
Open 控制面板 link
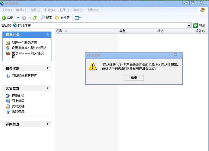click(x=18, y=96)
